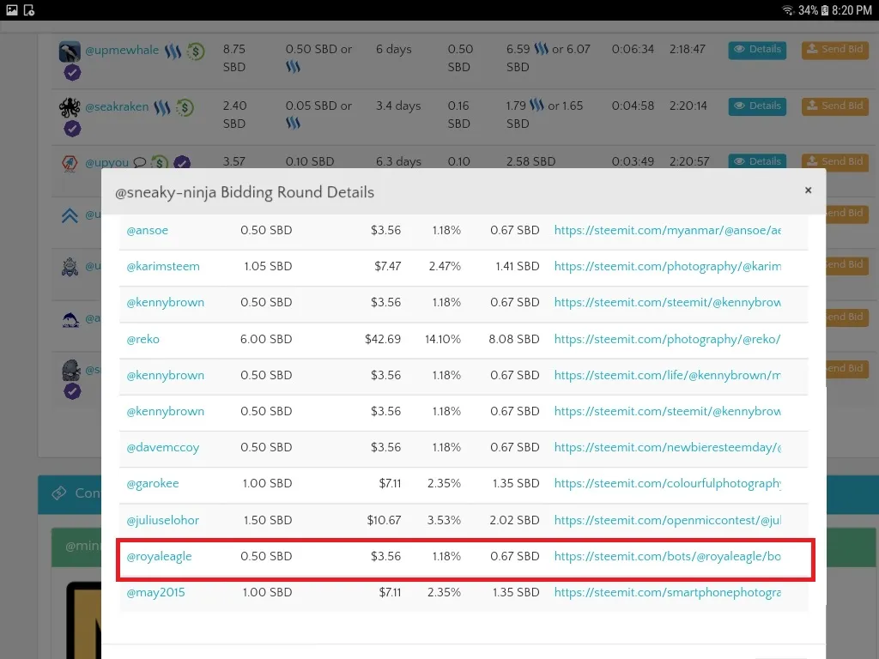The height and width of the screenshot is (659, 879).
Task: Open the steemit colourfulphotography post link
Action: tap(668, 483)
